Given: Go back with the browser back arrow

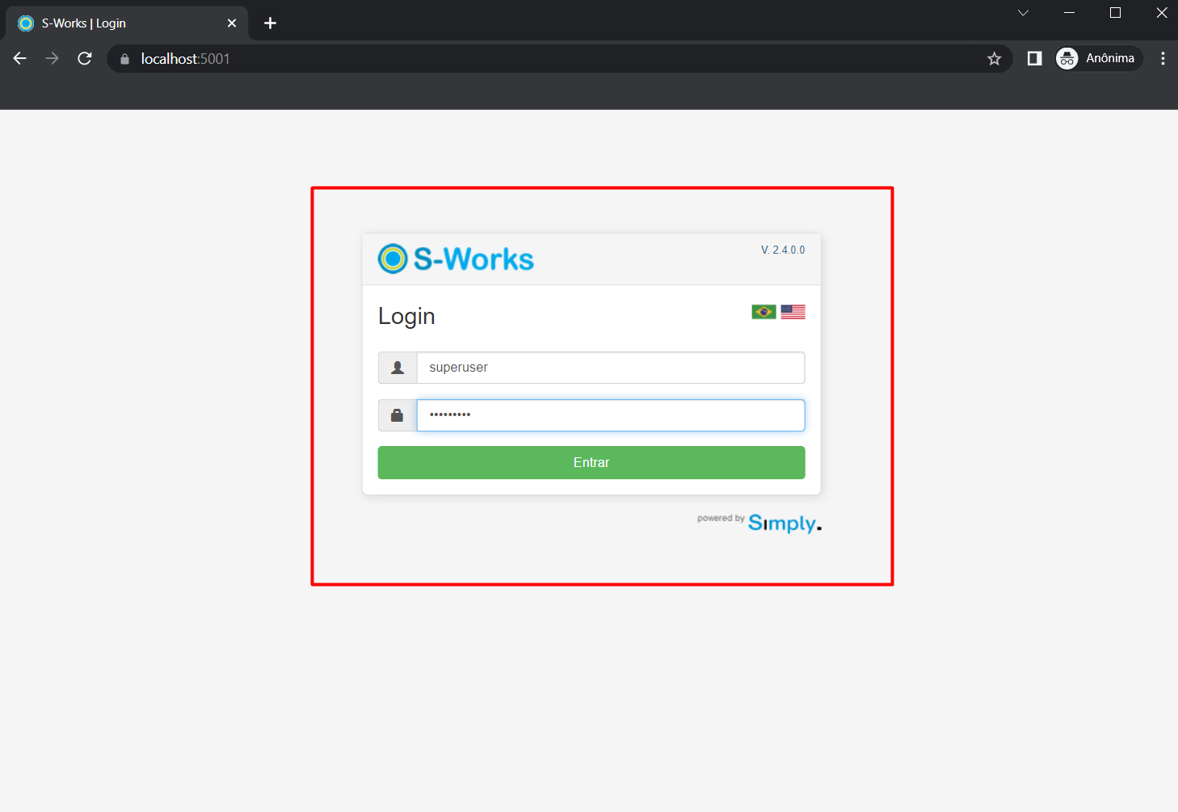Looking at the screenshot, I should coord(20,58).
